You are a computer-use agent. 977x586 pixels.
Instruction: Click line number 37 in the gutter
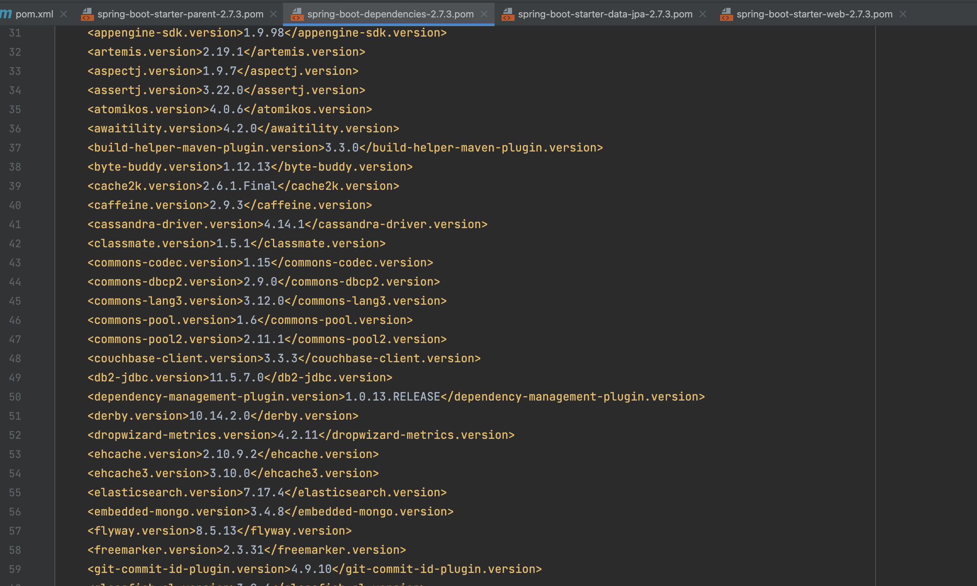tap(15, 148)
